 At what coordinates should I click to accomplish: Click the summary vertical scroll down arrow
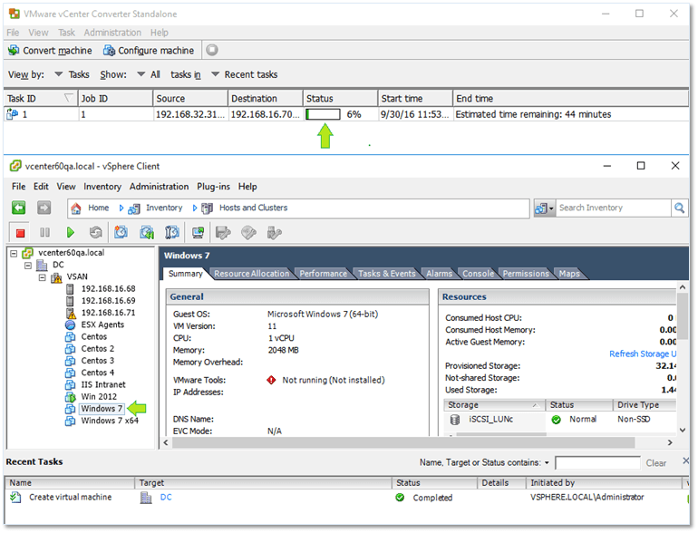[x=683, y=431]
